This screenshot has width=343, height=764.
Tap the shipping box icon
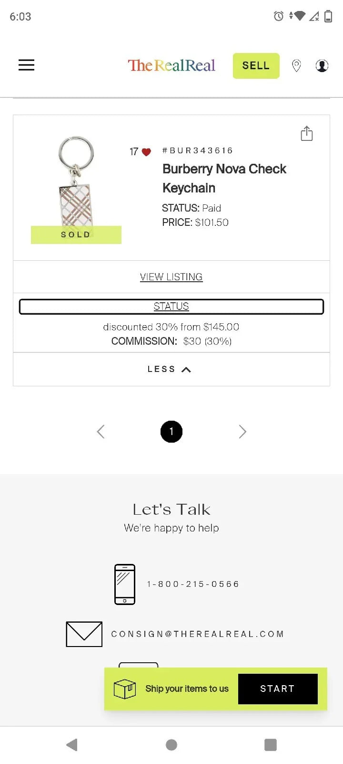pyautogui.click(x=125, y=689)
